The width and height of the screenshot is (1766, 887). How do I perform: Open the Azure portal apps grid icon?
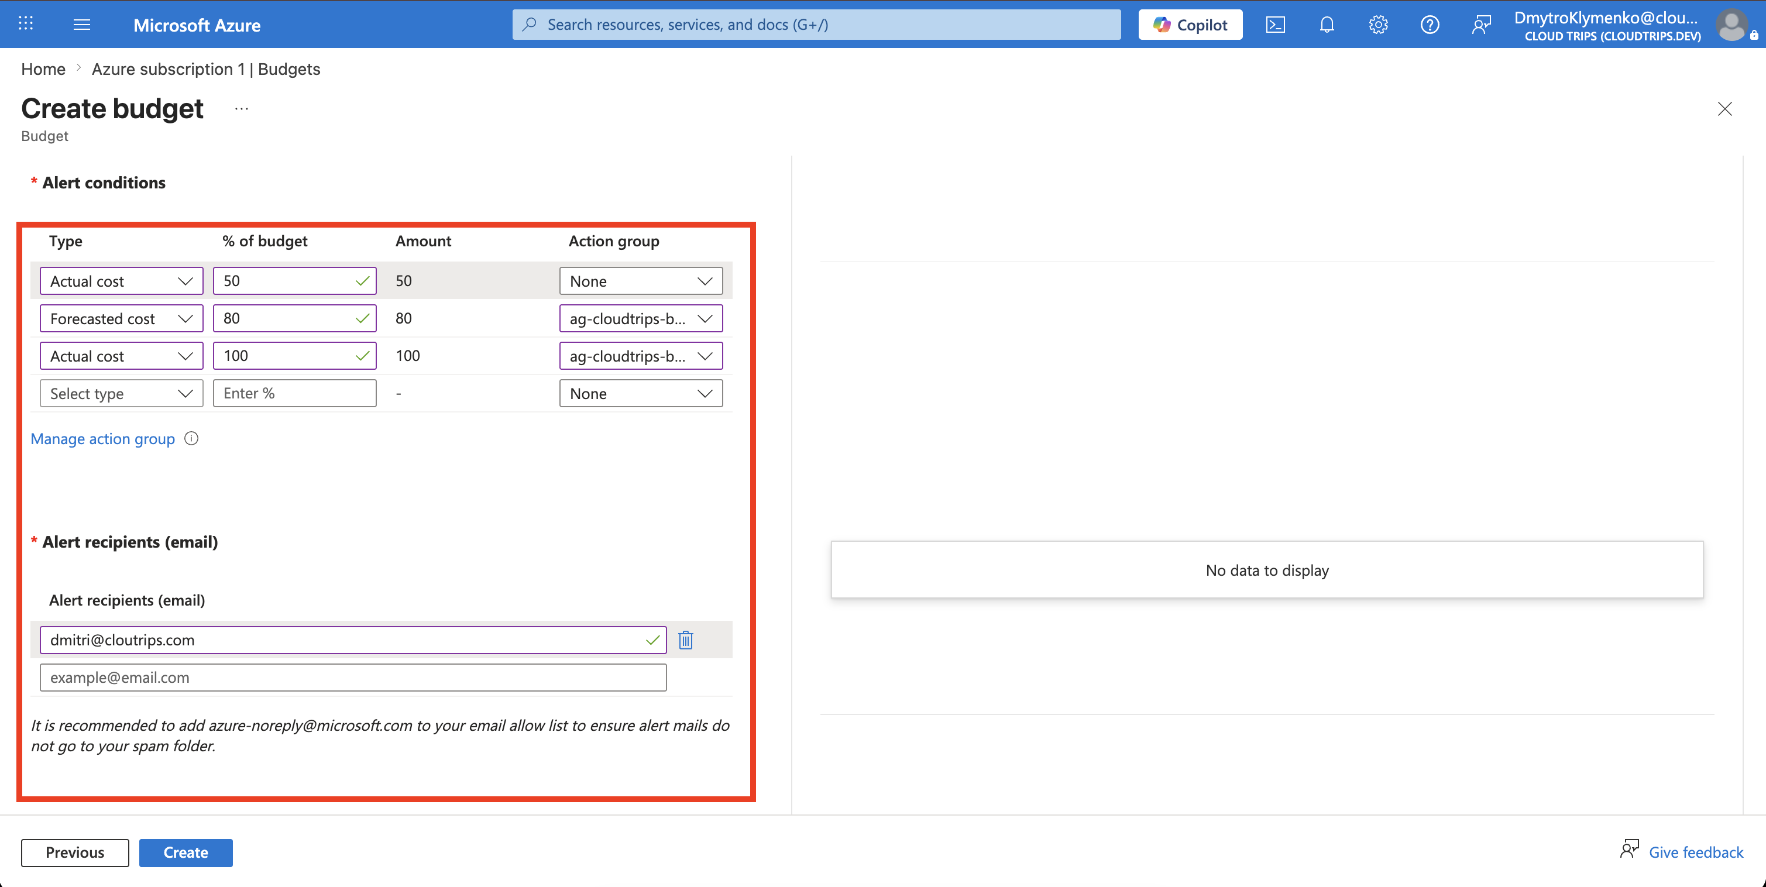coord(25,24)
